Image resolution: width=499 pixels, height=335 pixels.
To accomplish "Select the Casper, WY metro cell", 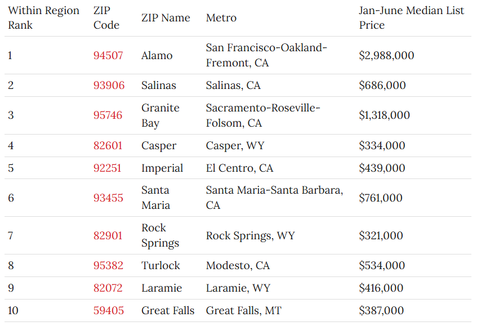I will click(x=235, y=145).
